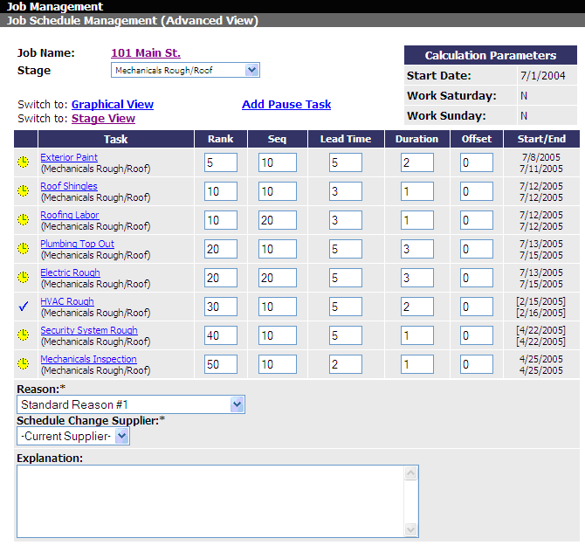The width and height of the screenshot is (585, 545).
Task: Click the Duration field for Electric Rough
Action: pos(416,278)
